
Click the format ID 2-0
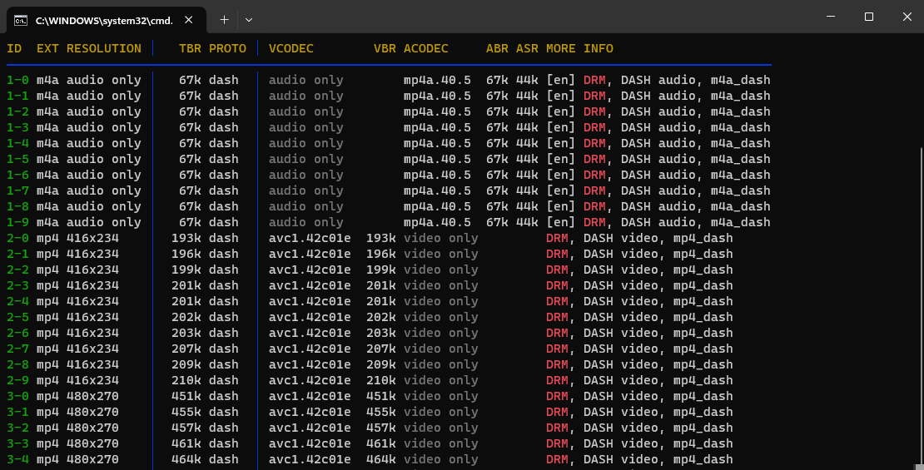coord(17,238)
